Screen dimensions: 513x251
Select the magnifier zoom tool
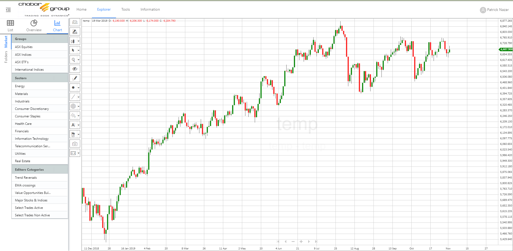click(x=73, y=60)
